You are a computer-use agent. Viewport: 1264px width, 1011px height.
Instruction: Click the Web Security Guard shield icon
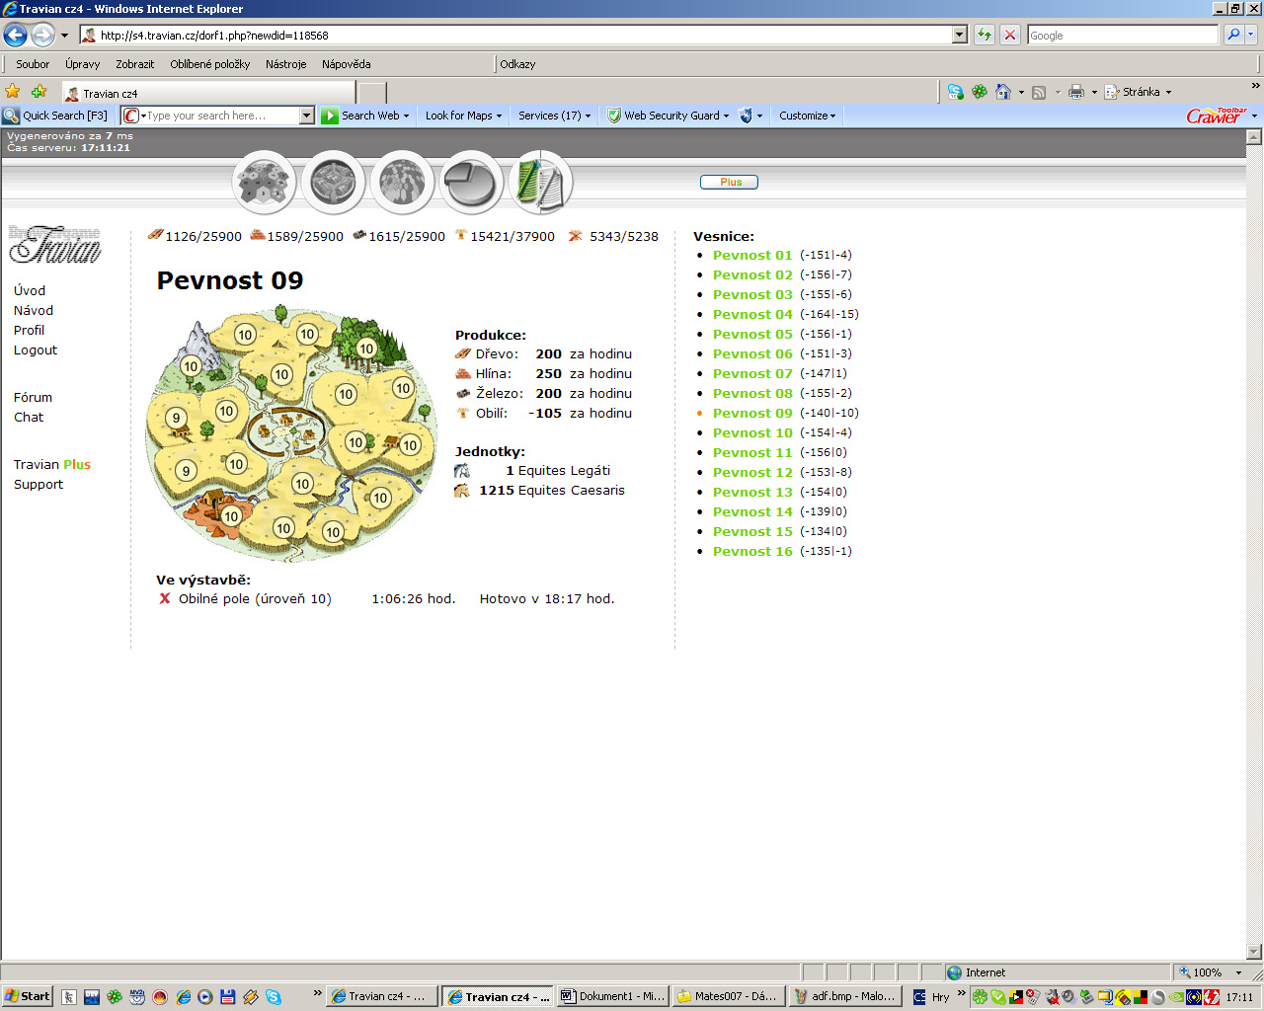[614, 116]
